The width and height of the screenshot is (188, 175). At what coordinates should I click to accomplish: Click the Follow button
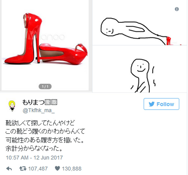point(161,104)
